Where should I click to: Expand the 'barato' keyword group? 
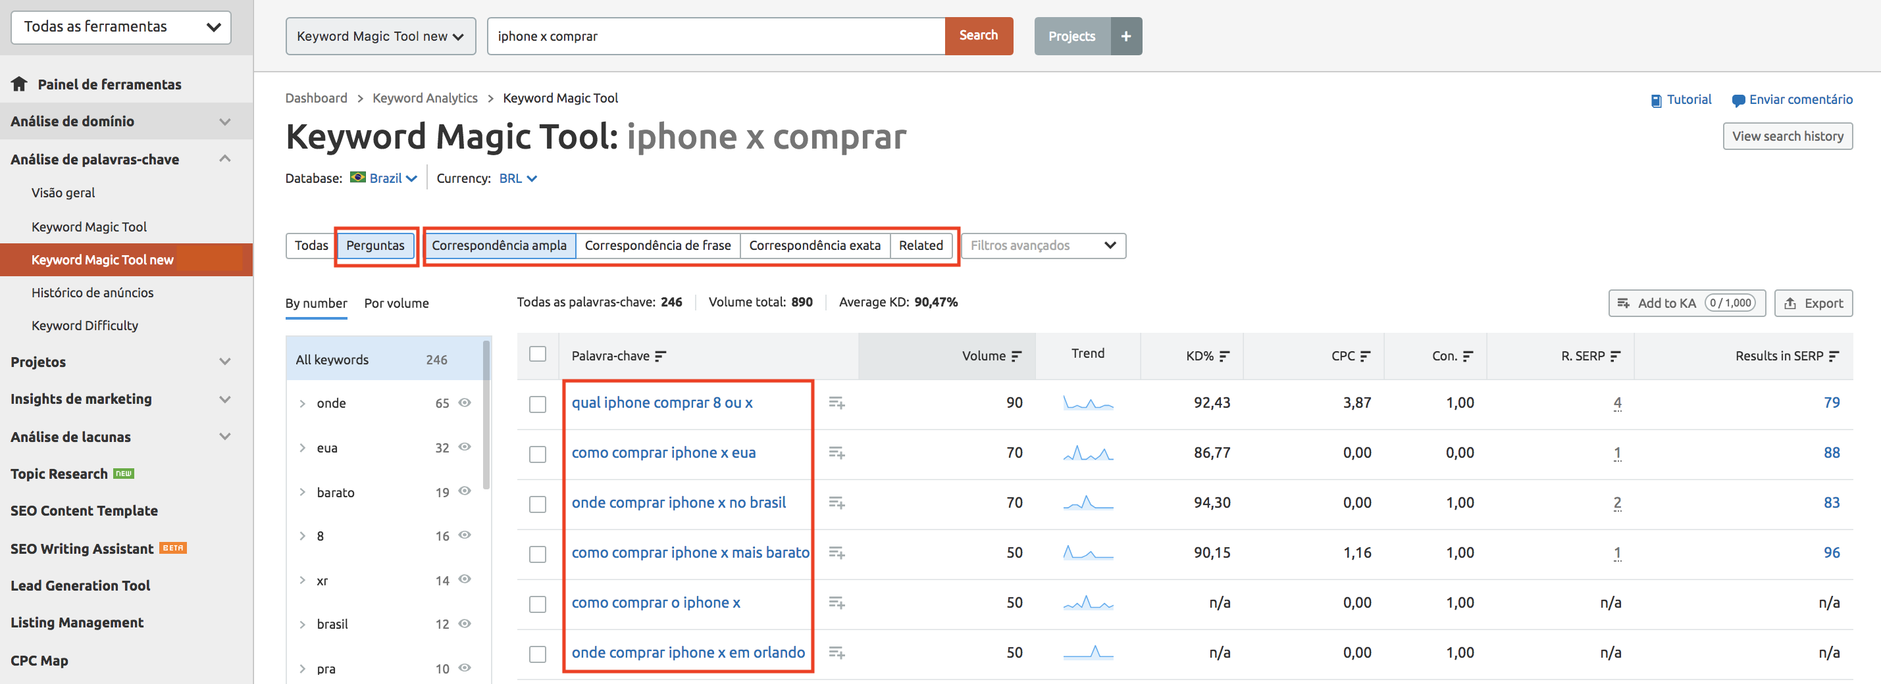pos(302,492)
